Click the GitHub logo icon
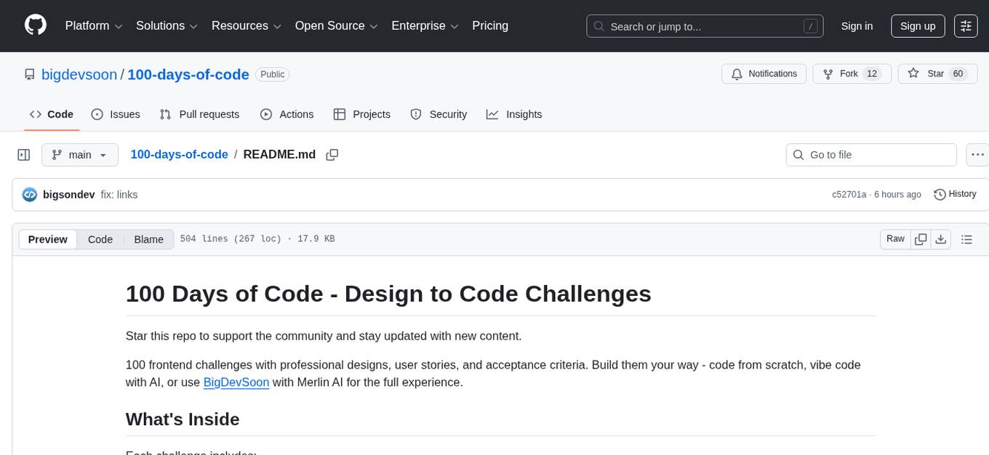 (x=35, y=25)
